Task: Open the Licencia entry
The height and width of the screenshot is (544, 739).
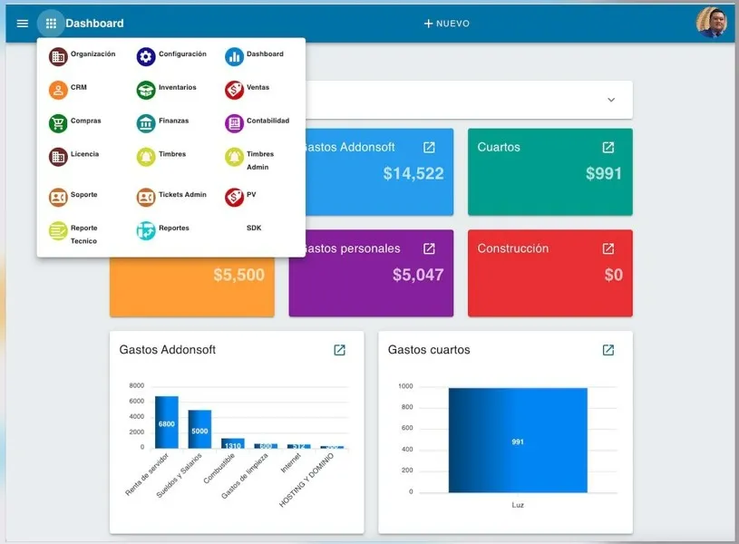Action: 56,154
